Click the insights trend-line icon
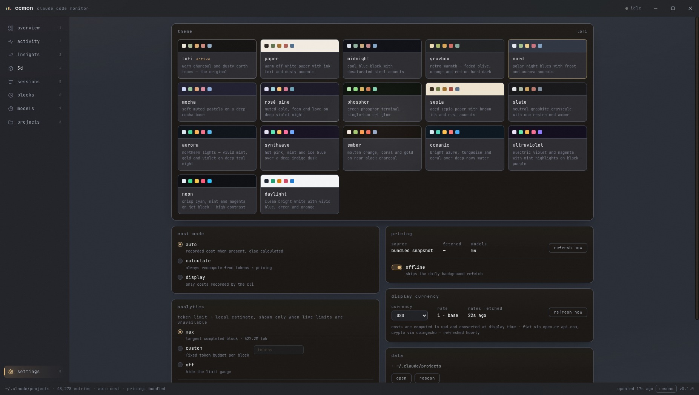 point(11,55)
